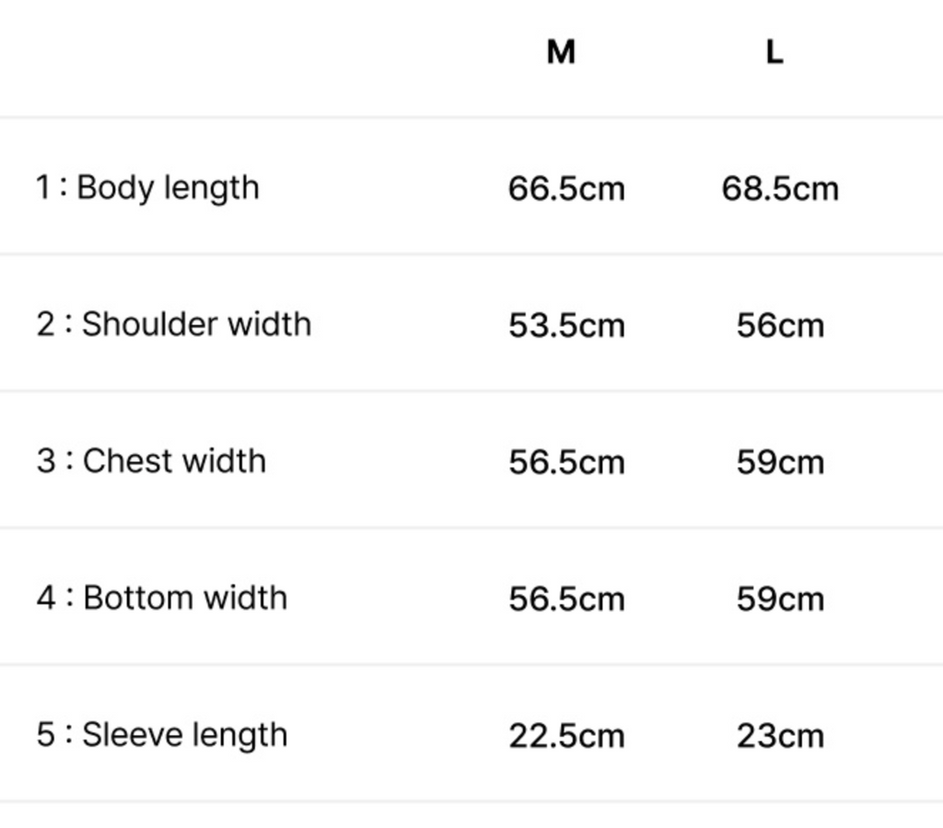Viewport: 943px width, 828px height.
Task: Click M size chest width 56.5cm
Action: pyautogui.click(x=566, y=462)
